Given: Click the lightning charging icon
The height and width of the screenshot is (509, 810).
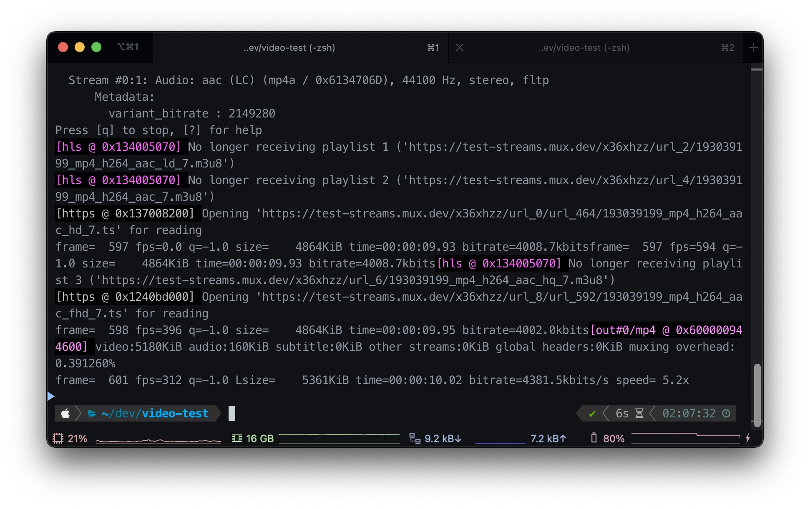Looking at the screenshot, I should (748, 438).
